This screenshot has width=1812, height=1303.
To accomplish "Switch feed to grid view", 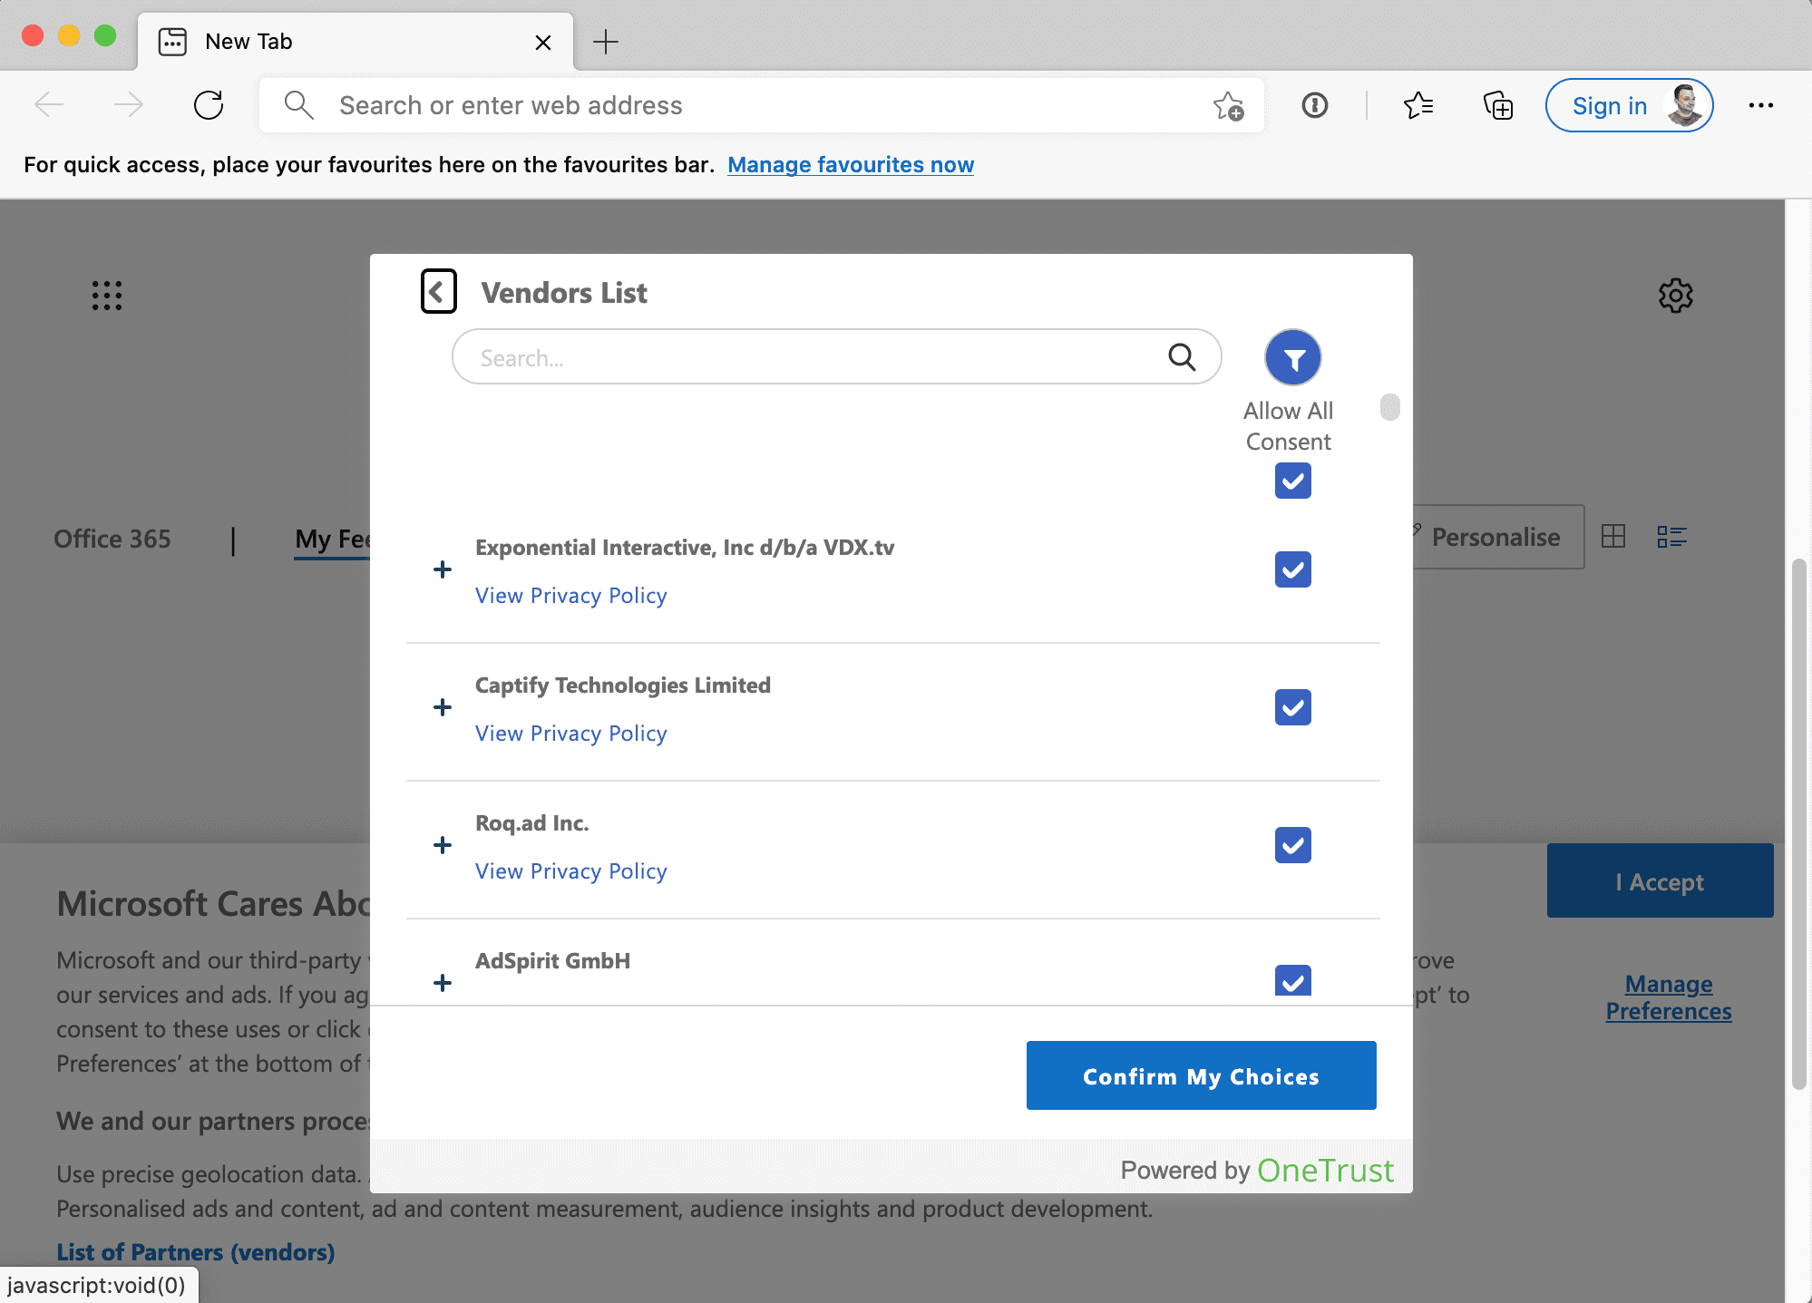I will (1613, 537).
